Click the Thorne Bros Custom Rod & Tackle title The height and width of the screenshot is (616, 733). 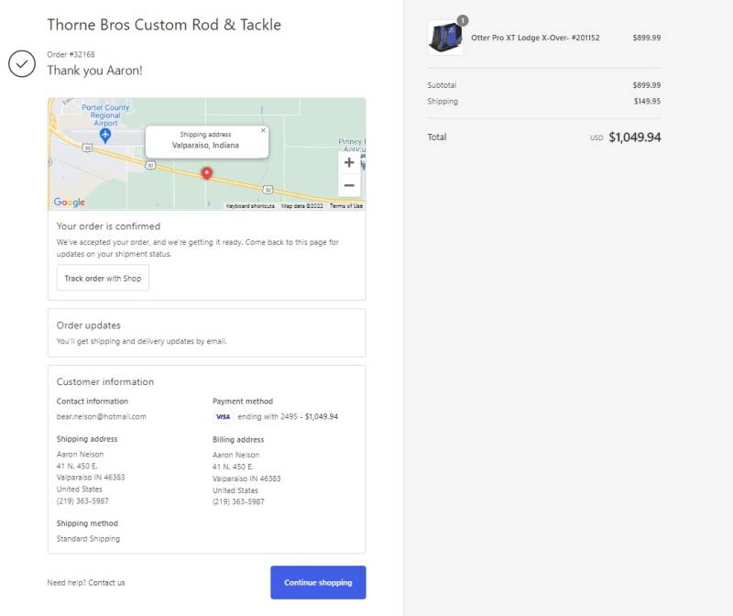[164, 25]
